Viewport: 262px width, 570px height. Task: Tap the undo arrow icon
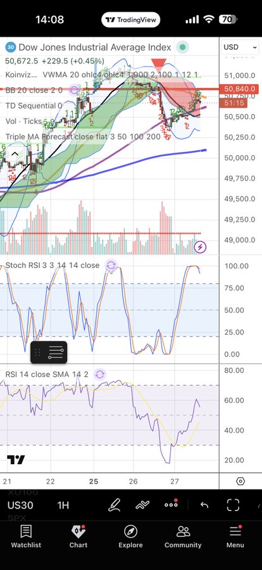[x=204, y=505]
